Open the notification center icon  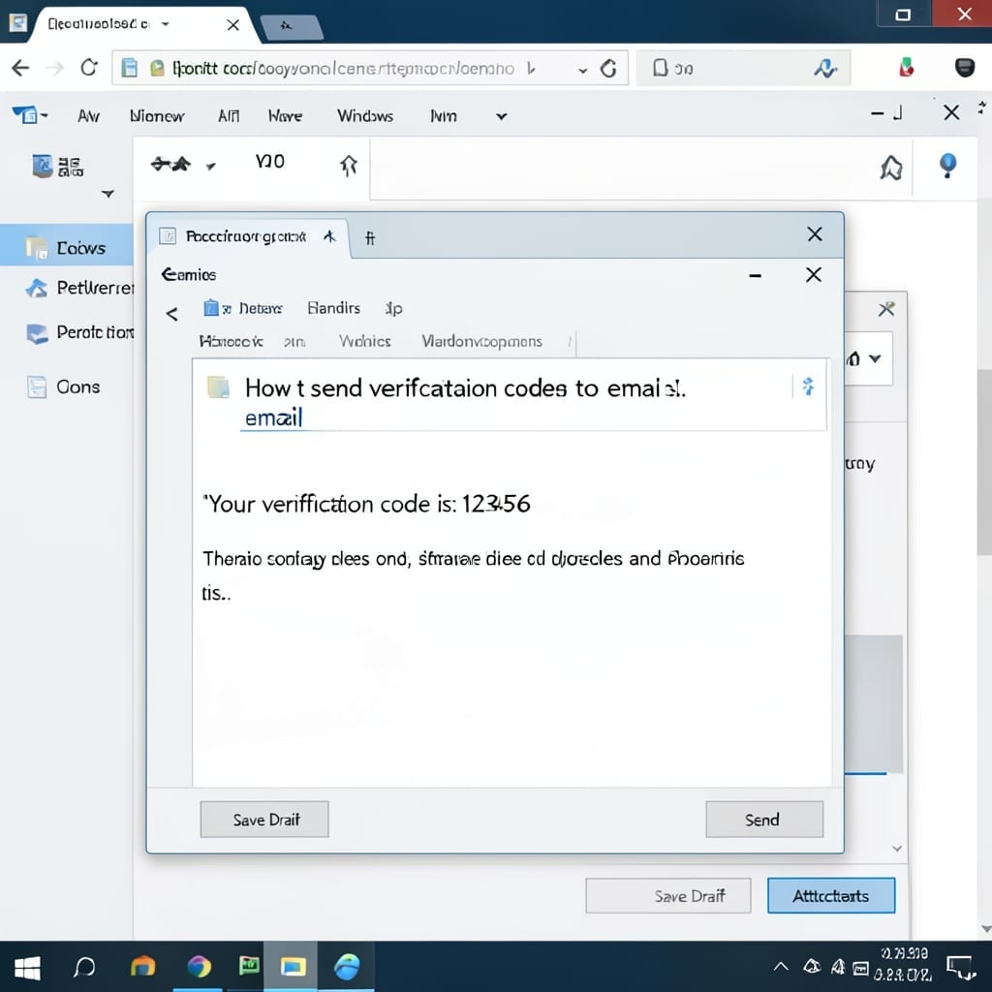click(960, 968)
